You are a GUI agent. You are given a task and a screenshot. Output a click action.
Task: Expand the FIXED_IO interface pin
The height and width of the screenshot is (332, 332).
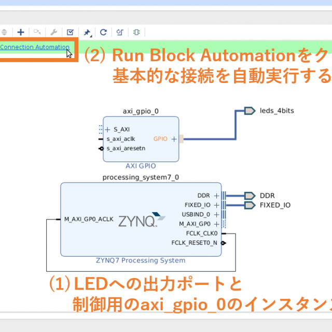(x=216, y=205)
